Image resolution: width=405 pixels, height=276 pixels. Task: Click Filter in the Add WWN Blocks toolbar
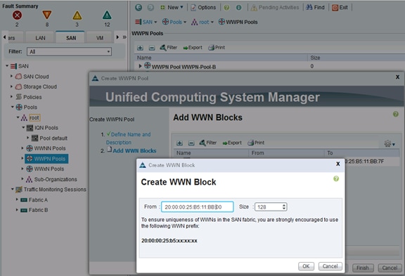pyautogui.click(x=208, y=143)
